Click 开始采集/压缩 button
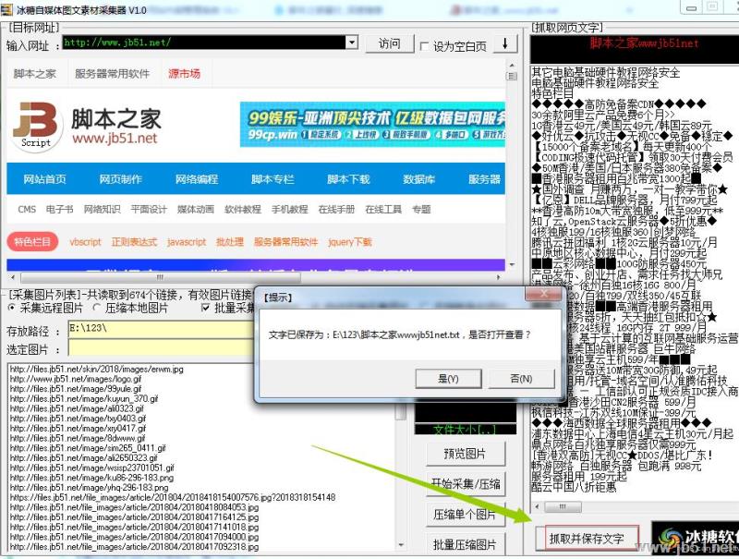 click(x=465, y=484)
